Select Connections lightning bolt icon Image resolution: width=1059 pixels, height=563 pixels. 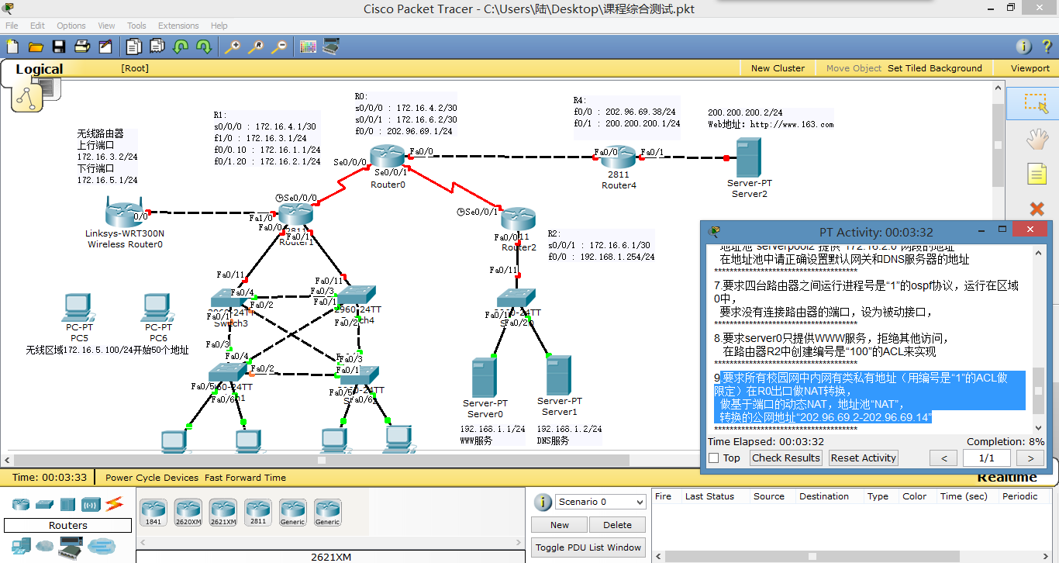coord(115,504)
